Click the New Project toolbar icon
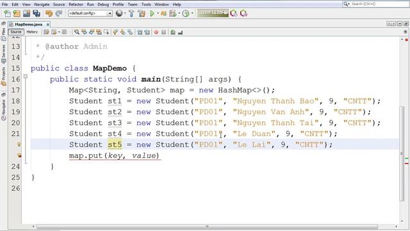410x231 pixels. coord(17,13)
